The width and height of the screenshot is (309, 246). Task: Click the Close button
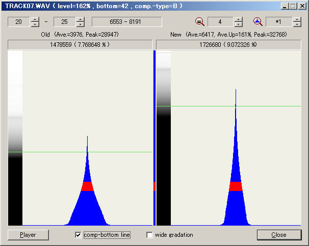click(279, 235)
